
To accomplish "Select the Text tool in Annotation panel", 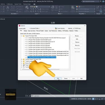I will [8, 8].
